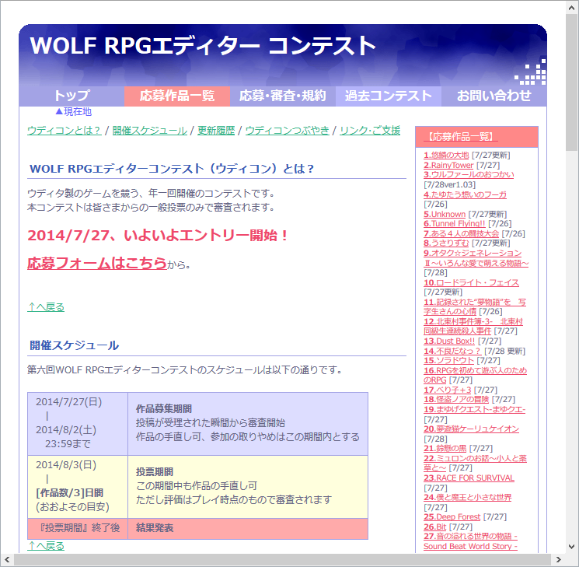Viewport: 579px width, 567px height.
Task: Click ↑へ戻る link below the entry form
Action: pyautogui.click(x=46, y=307)
